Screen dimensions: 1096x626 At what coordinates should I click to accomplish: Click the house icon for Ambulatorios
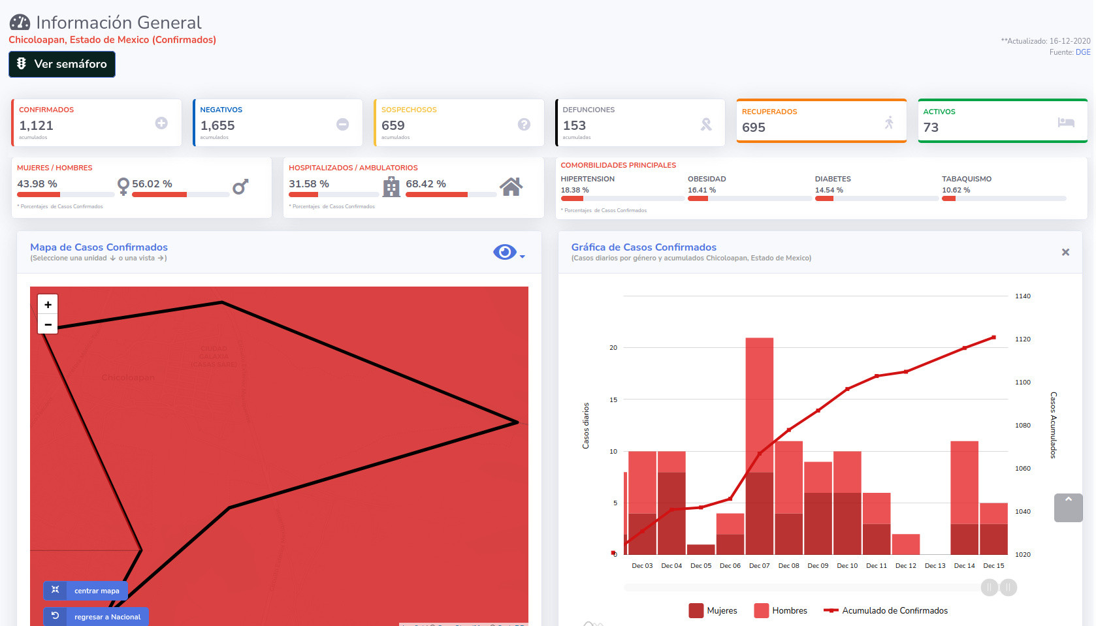tap(511, 187)
